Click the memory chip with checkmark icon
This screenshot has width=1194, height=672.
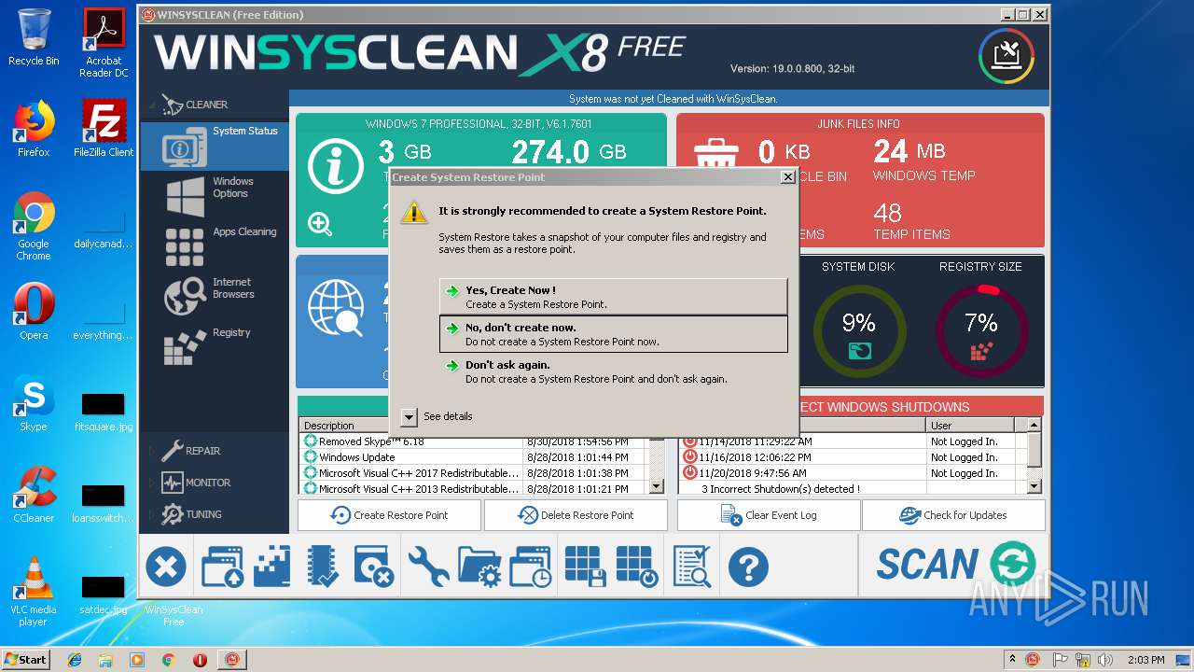323,567
